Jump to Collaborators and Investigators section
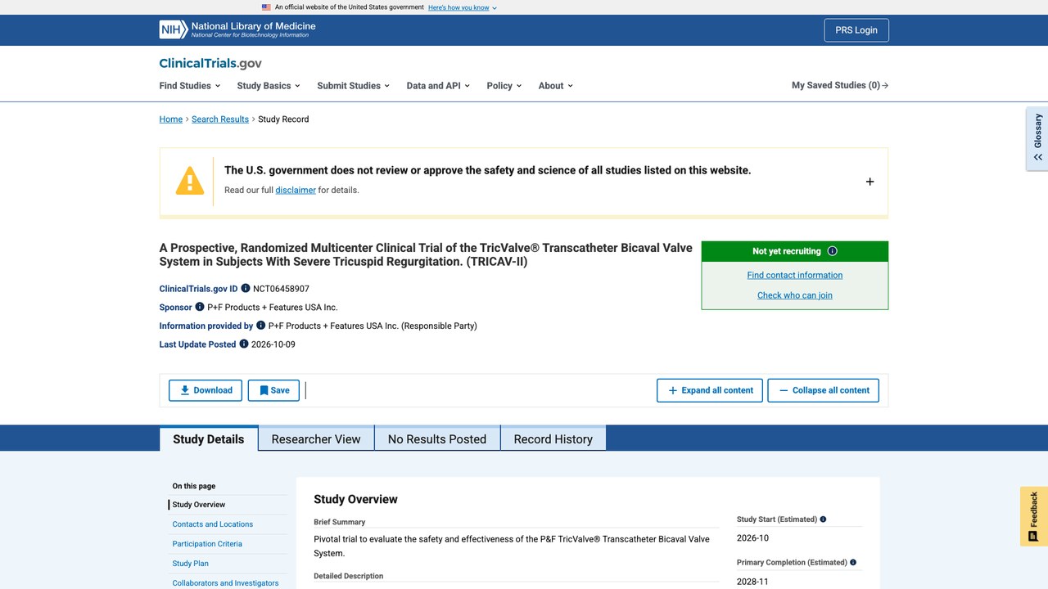Viewport: 1048px width, 589px height. 226,583
